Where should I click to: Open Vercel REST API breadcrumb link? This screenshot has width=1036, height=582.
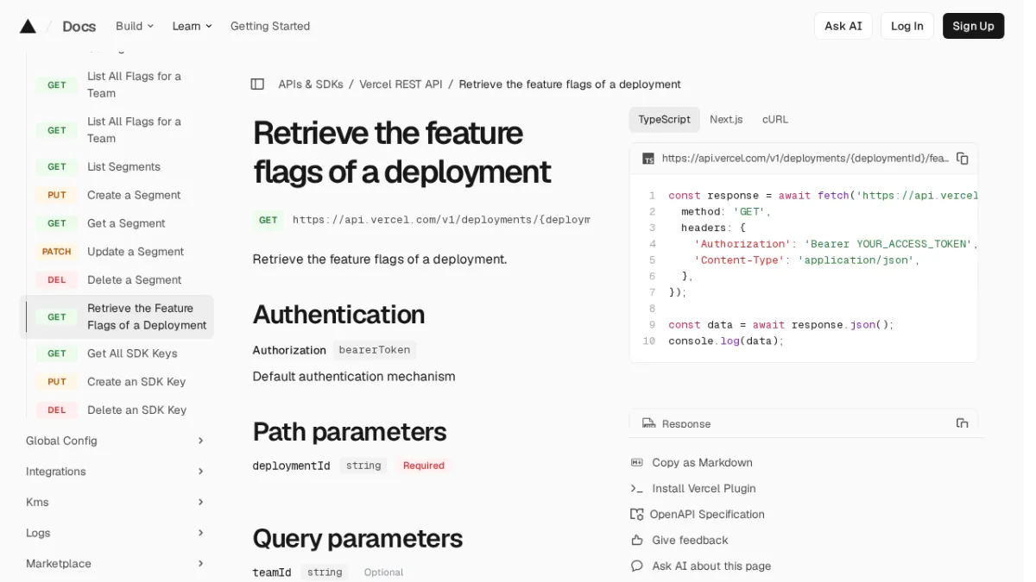point(401,84)
